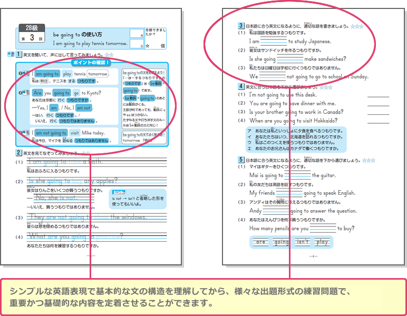This screenshot has width=407, height=316.
Task: Click the audio icon next to 'I am not going to visit Mike today'
Action: [x=25, y=132]
